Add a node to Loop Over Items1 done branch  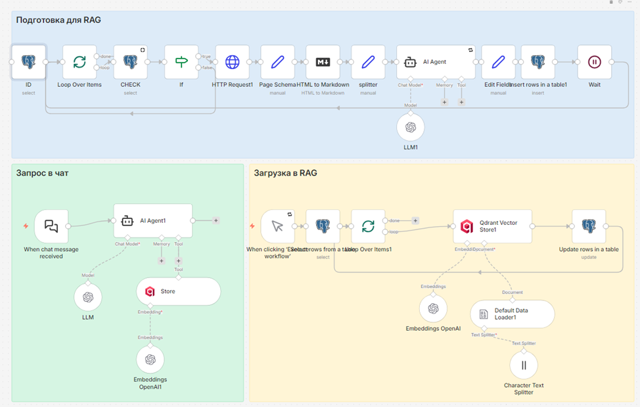click(415, 220)
